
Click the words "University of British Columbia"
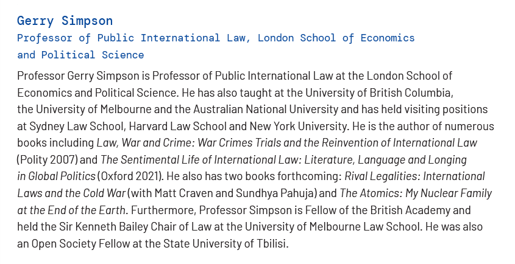tap(383, 93)
